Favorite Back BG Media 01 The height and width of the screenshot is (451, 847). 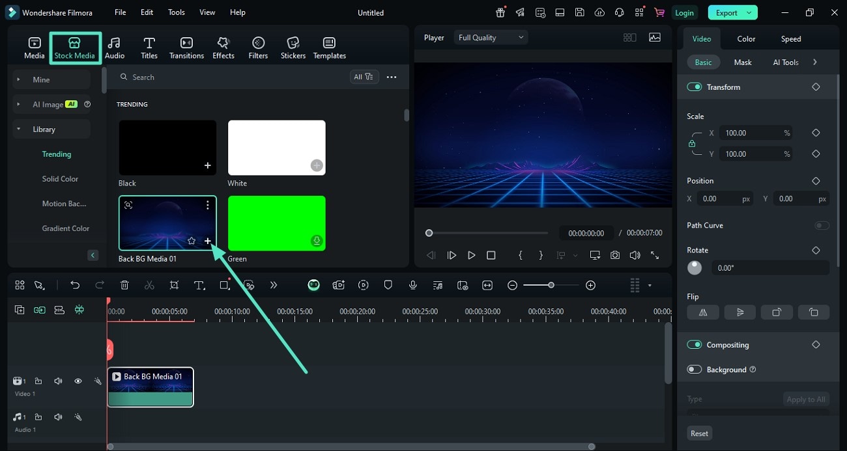[192, 241]
